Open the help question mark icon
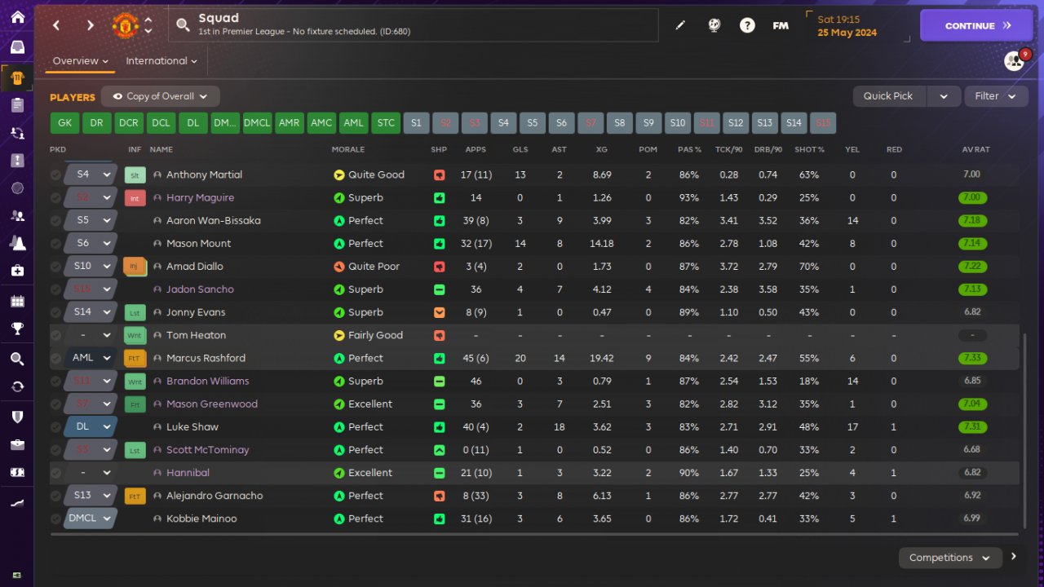This screenshot has width=1044, height=587. coord(747,25)
